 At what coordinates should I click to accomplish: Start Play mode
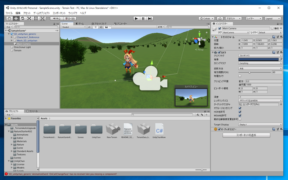(136, 19)
